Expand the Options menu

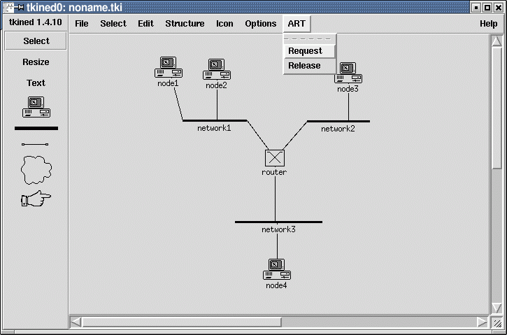point(260,24)
